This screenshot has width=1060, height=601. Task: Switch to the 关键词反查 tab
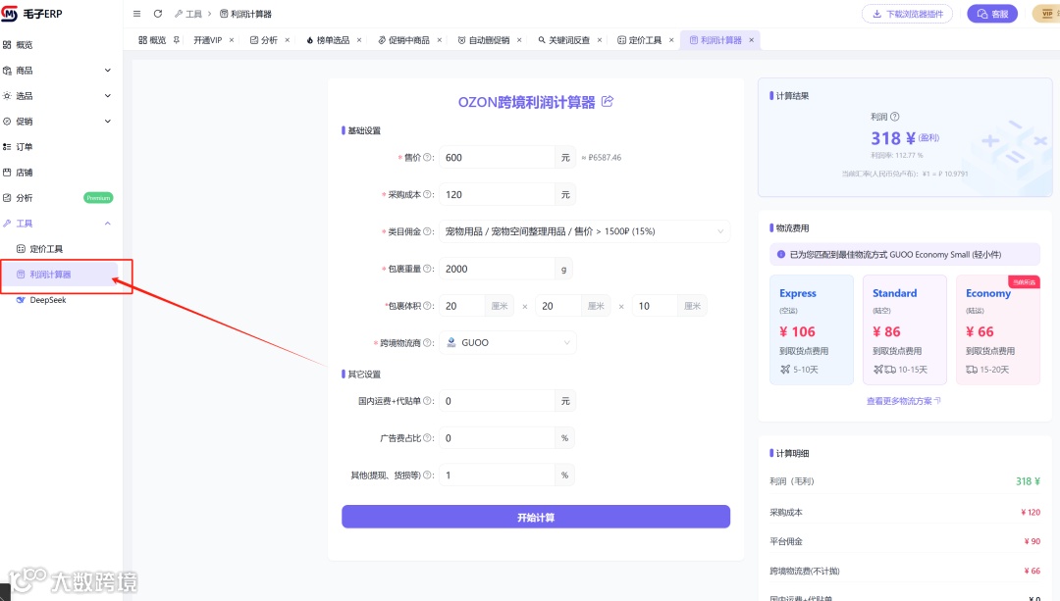[563, 40]
